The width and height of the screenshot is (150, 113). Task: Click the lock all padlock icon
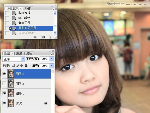pos(26,65)
